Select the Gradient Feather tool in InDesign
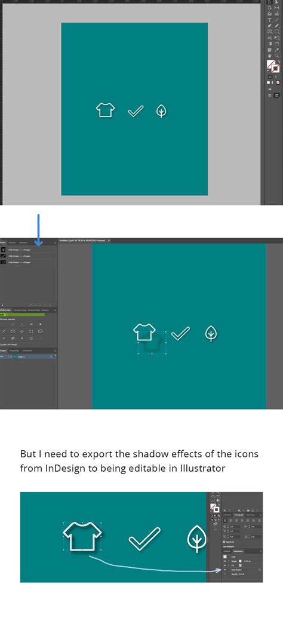Viewport: 283px width, 618px height. click(276, 44)
